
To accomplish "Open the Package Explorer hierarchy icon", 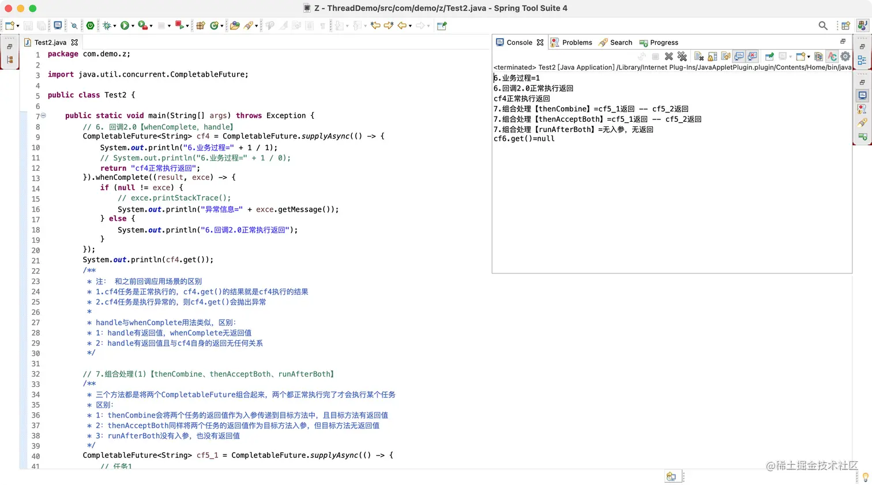I will click(x=9, y=59).
